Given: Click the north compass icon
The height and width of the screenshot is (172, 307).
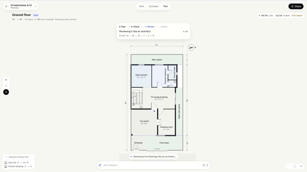Looking at the screenshot, I should [191, 47].
